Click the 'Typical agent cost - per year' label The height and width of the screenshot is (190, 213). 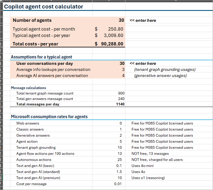point(41,35)
